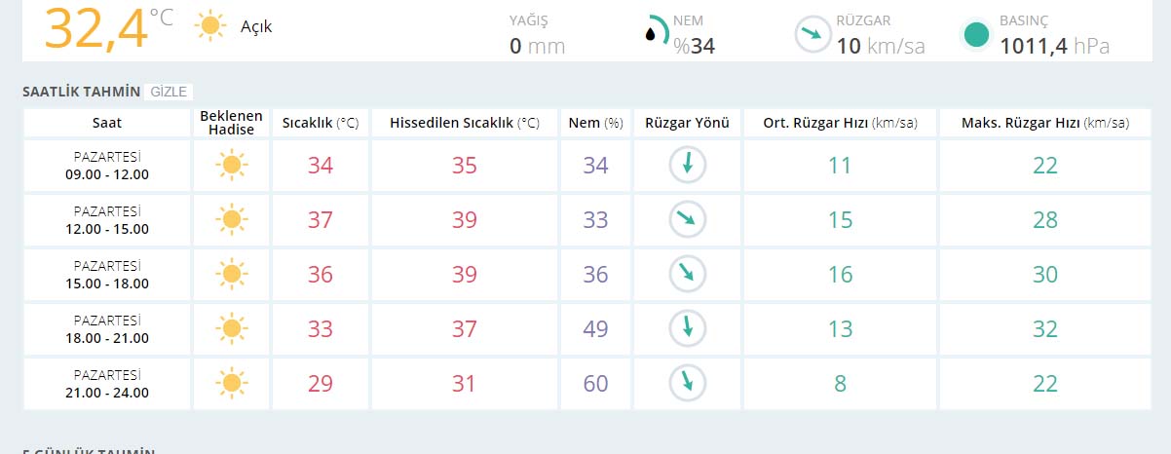Click max wind speed 32 value
Viewport: 1171px width, 454px height.
tap(1045, 329)
